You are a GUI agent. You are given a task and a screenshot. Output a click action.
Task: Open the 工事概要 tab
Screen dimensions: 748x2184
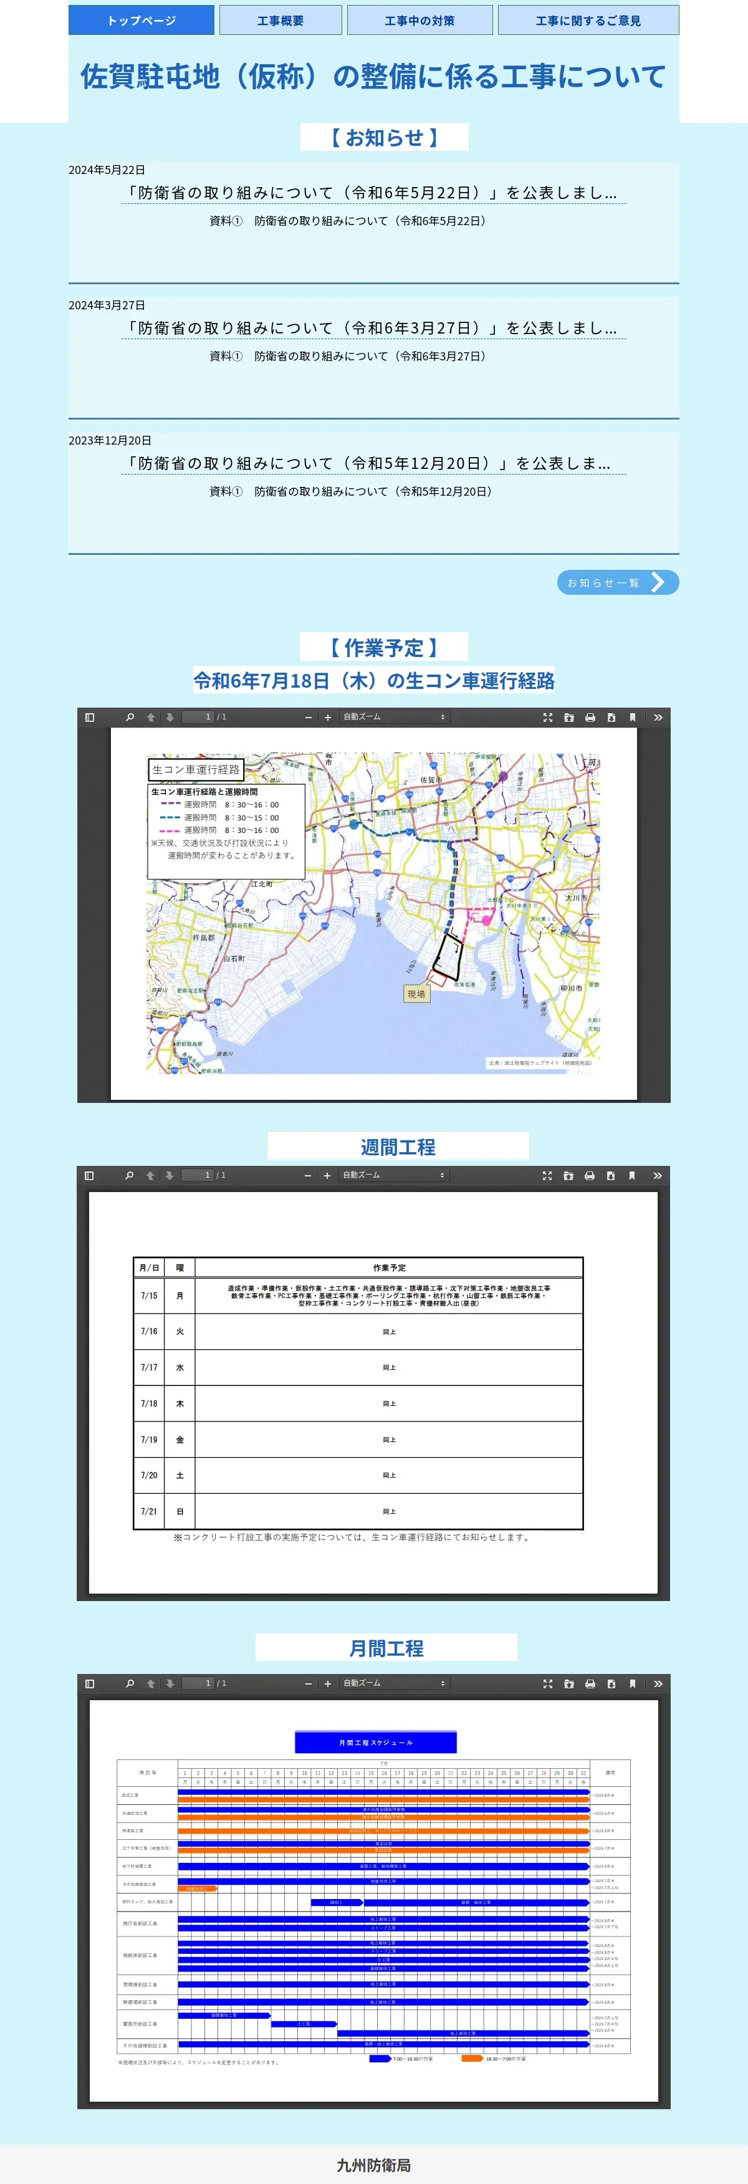pos(280,21)
